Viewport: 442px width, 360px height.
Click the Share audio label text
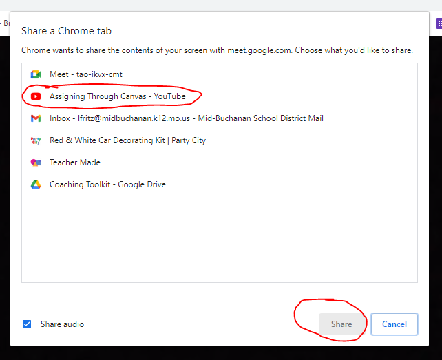(x=62, y=324)
